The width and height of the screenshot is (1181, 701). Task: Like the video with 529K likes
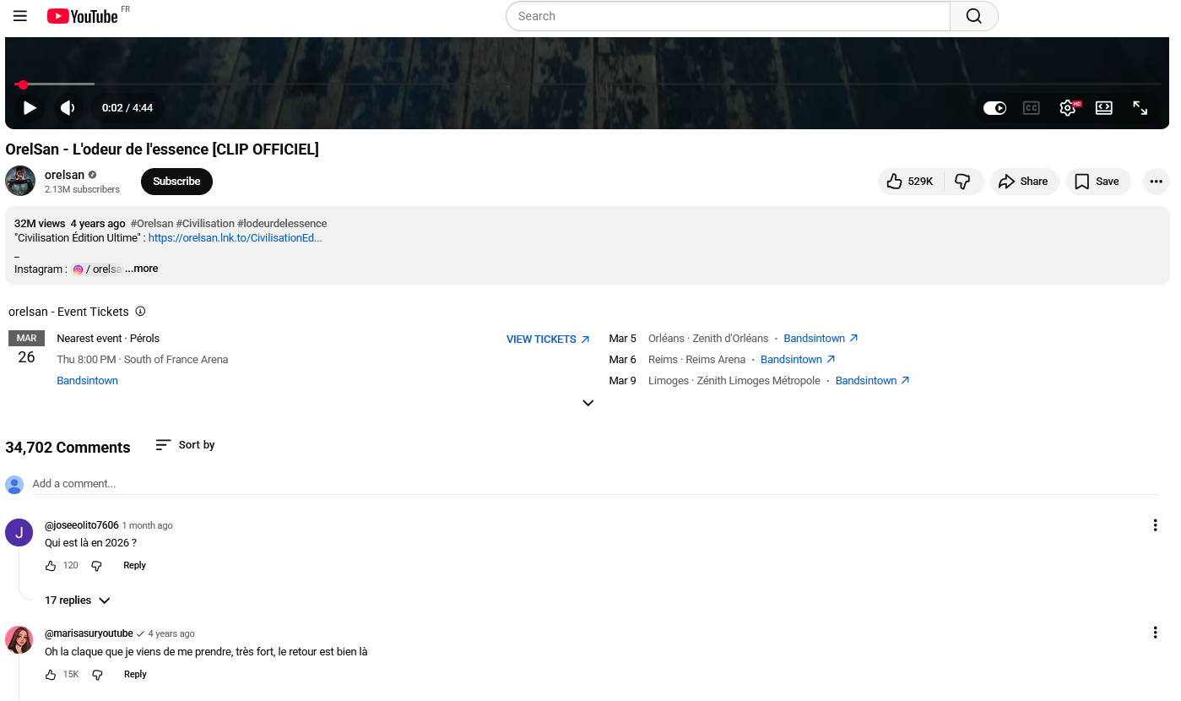point(910,181)
